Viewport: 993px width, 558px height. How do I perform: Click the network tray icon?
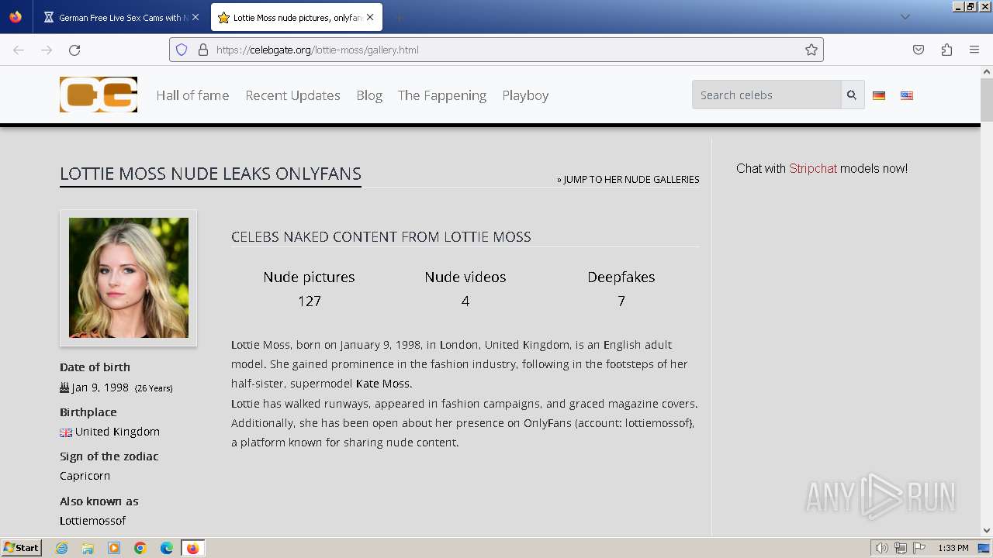coord(901,548)
